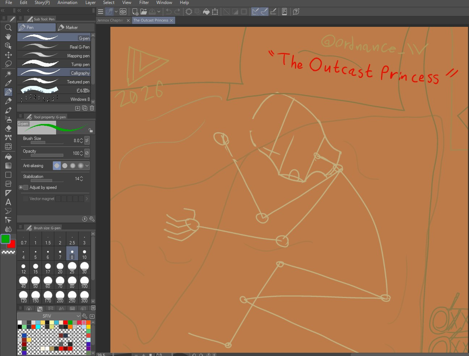Screen dimensions: 469x356
Task: Delete sub tool with trash icon
Action: 92,108
